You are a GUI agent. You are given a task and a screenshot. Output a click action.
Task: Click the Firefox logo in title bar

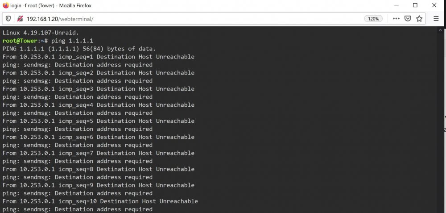[x=6, y=5]
